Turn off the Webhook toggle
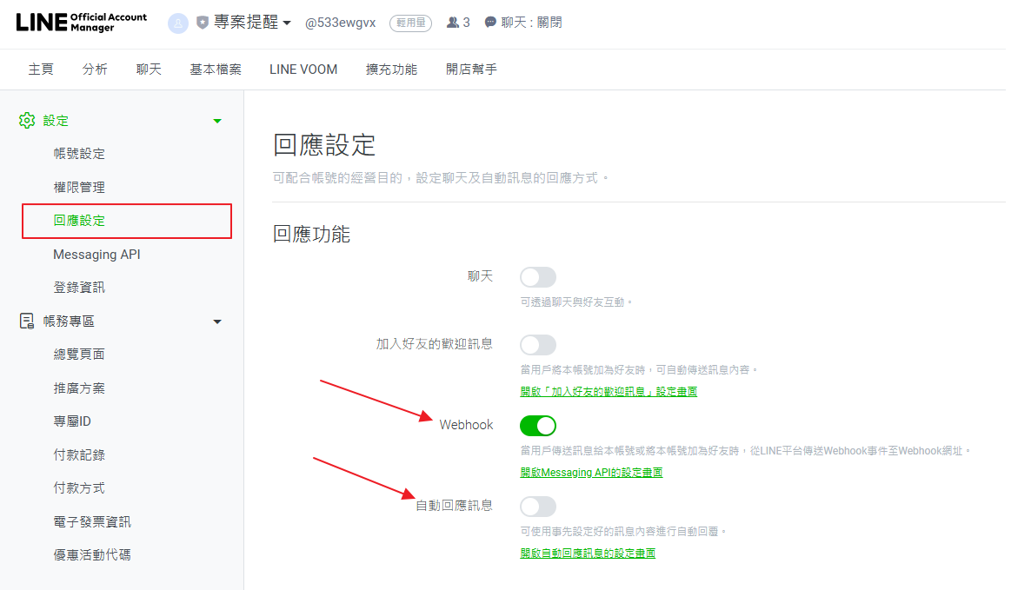Screen dimensions: 1011x590 pyautogui.click(x=538, y=426)
